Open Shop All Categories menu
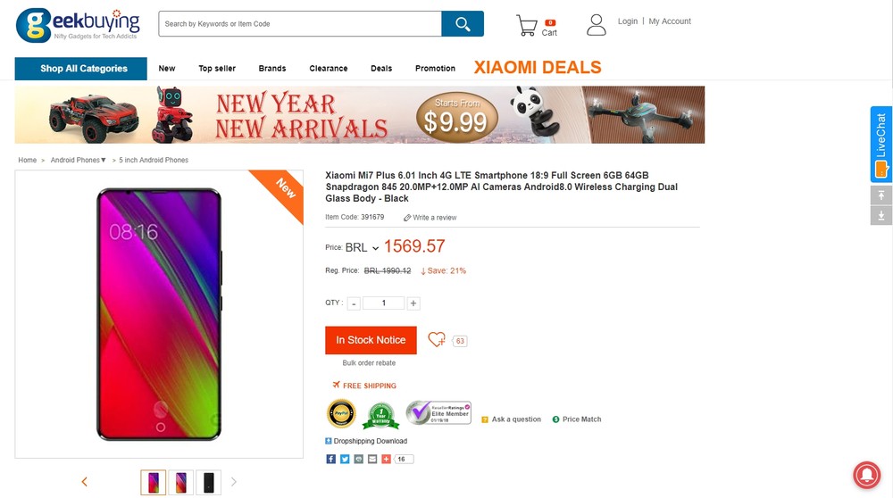893x498 pixels. pos(81,69)
